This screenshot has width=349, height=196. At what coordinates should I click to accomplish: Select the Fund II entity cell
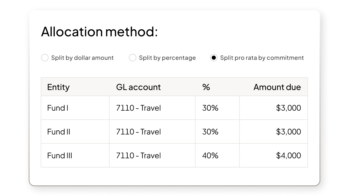tap(58, 132)
